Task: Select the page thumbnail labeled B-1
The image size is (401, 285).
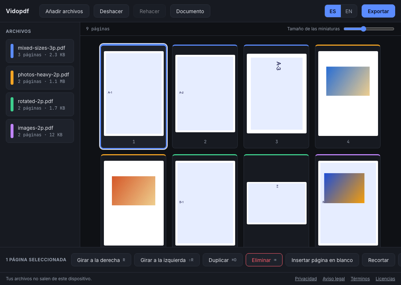Action: [x=205, y=201]
